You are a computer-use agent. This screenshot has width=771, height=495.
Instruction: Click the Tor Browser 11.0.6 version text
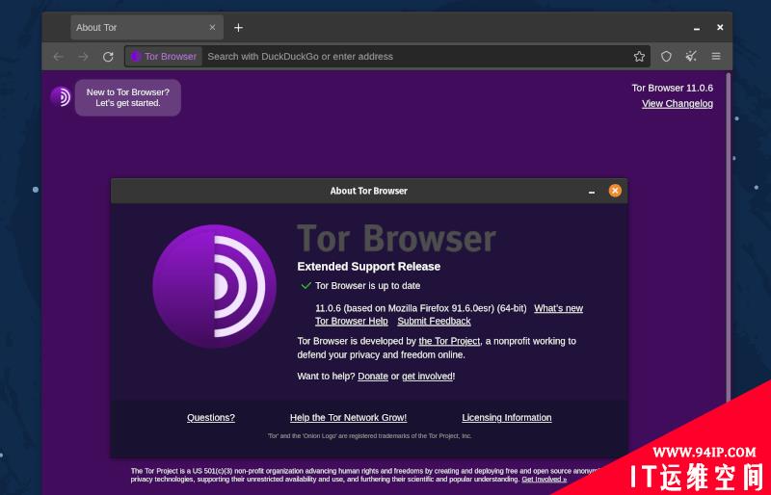pos(672,88)
